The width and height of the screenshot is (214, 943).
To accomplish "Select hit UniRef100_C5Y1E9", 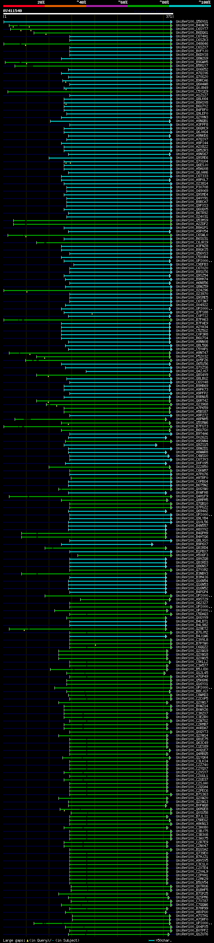I will (192, 92).
